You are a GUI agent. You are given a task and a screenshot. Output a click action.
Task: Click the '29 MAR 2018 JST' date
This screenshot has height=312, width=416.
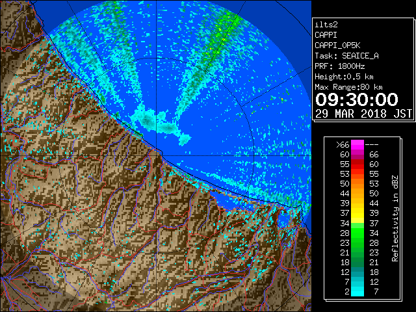tap(363, 114)
